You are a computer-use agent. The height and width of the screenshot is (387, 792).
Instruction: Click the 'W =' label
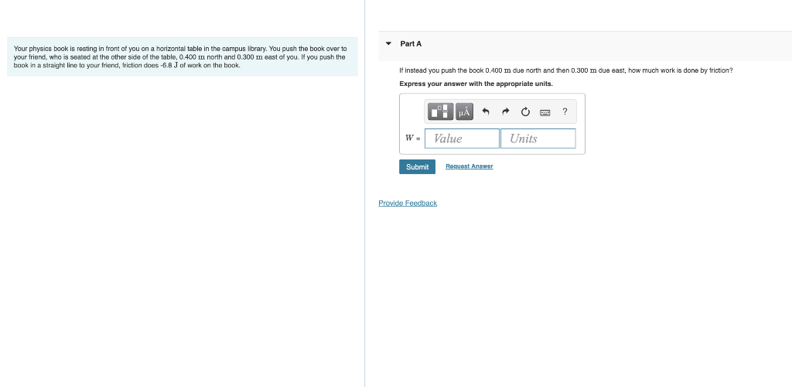[x=413, y=138]
